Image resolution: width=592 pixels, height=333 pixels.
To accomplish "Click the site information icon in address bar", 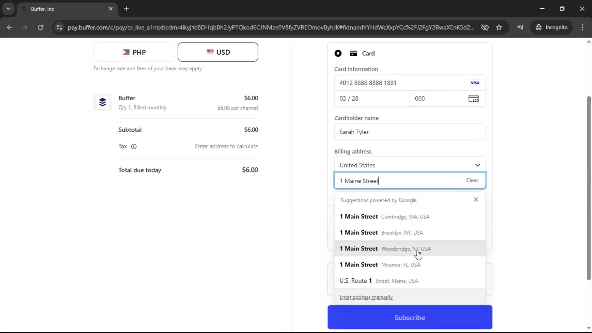I will [x=59, y=27].
